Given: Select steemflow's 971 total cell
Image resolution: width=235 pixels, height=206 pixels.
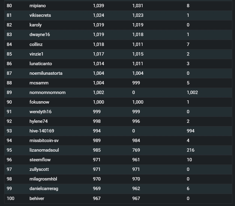Looking at the screenshot, I should click(x=97, y=160).
